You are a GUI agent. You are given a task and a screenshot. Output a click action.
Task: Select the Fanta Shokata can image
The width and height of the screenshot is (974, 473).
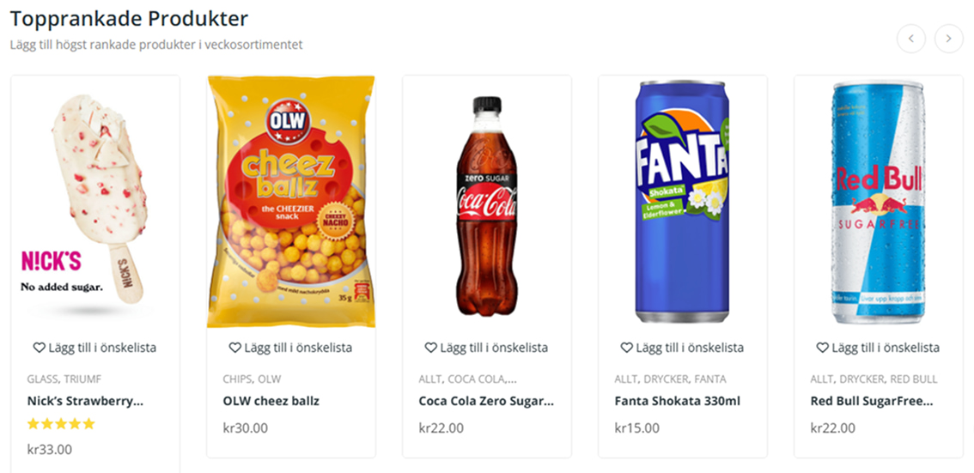pyautogui.click(x=682, y=202)
